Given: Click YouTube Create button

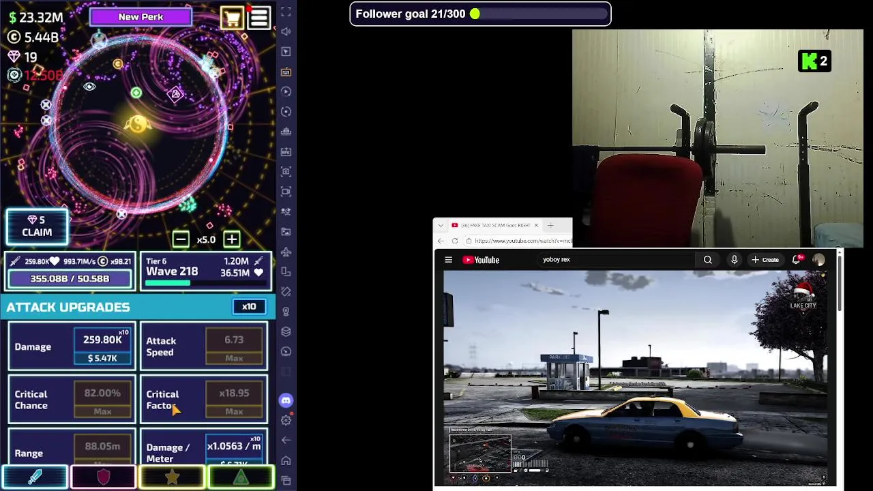Looking at the screenshot, I should coord(765,260).
